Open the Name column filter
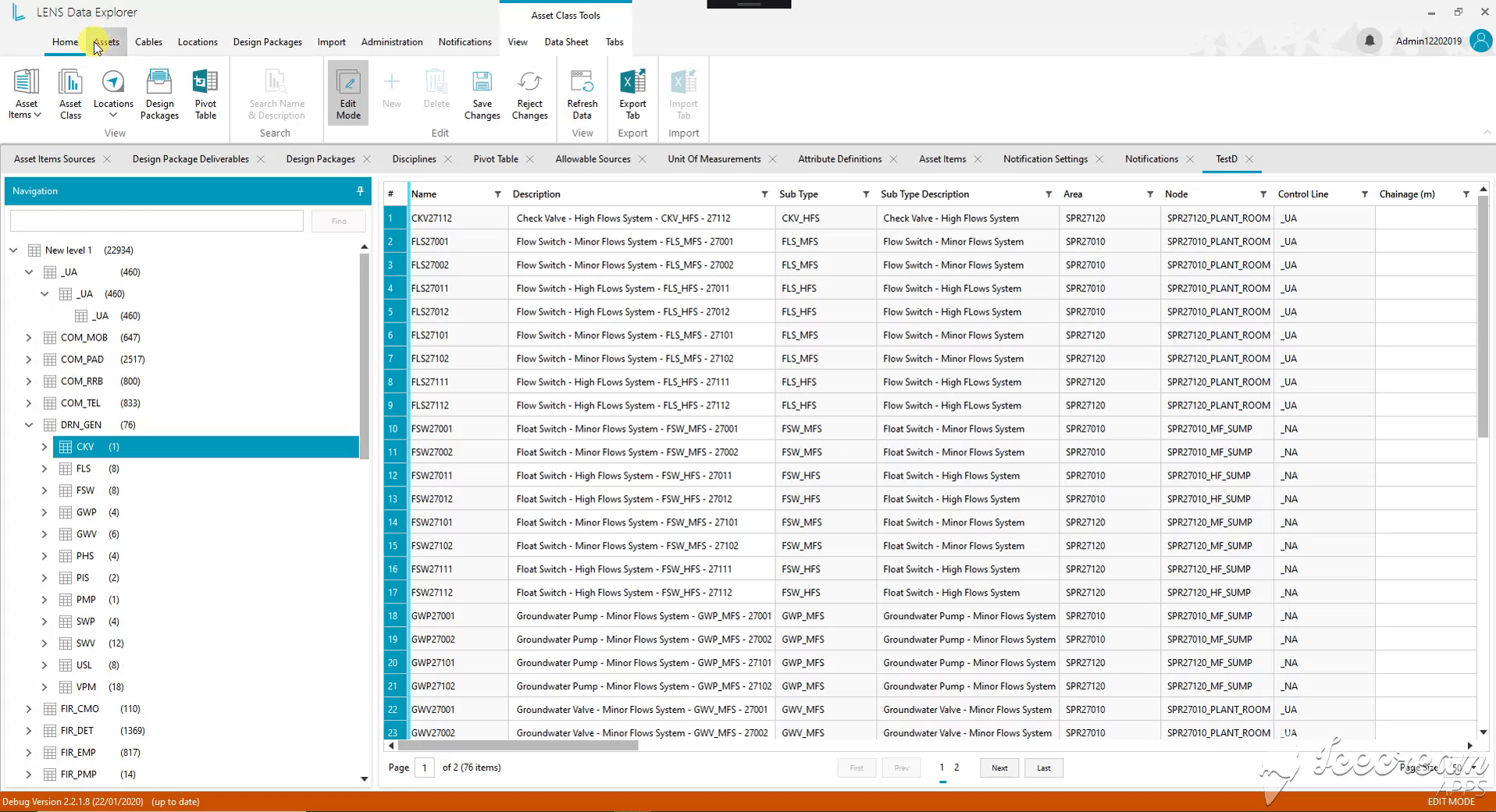 tap(497, 194)
